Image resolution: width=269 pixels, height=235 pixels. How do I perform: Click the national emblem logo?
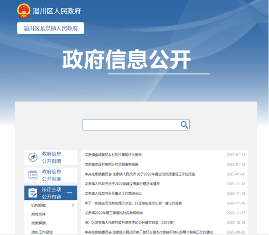coord(24,10)
